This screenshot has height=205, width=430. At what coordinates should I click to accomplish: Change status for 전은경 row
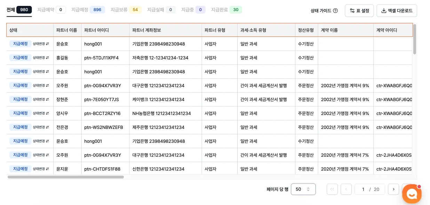click(41, 127)
